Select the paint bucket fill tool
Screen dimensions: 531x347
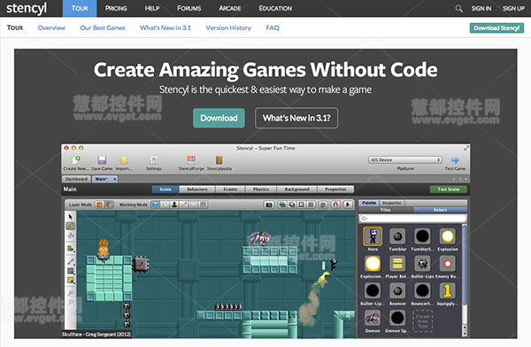tap(71, 235)
